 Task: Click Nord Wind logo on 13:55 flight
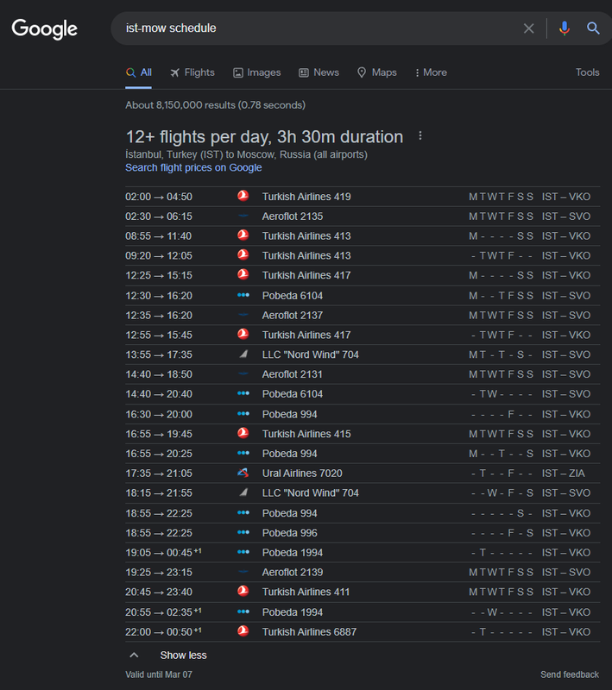[243, 354]
